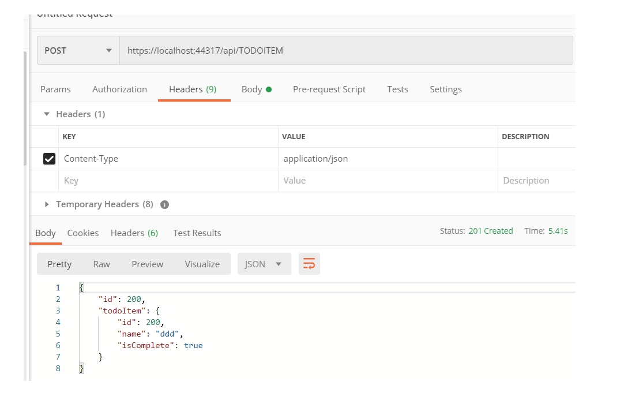This screenshot has width=620, height=396.
Task: Click the KEY column header
Action: pos(69,136)
